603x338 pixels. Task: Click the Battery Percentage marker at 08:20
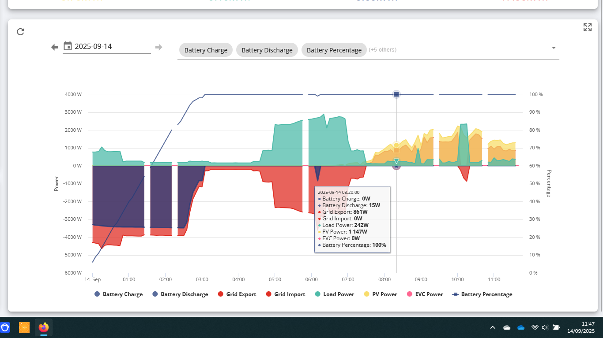point(396,94)
